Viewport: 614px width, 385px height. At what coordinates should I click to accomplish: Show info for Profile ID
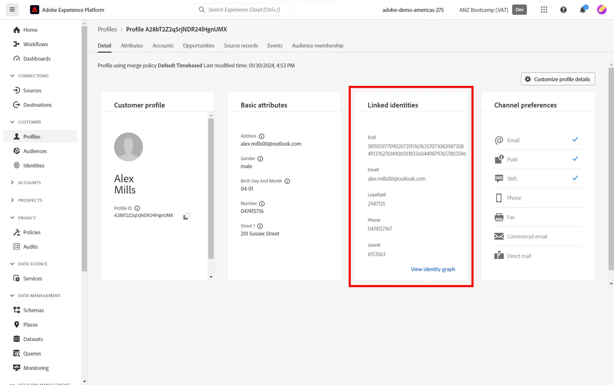point(137,208)
